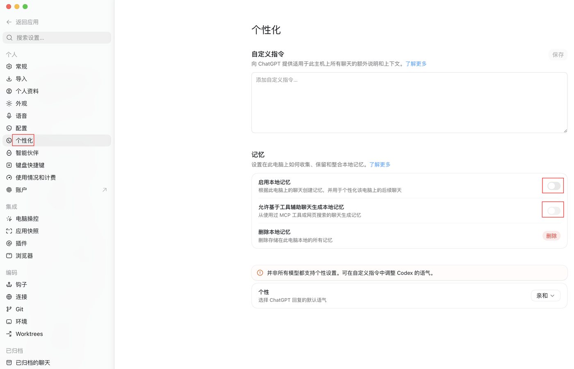Click the cursor icon beside 电脑操控
This screenshot has width=574, height=369.
(9, 219)
